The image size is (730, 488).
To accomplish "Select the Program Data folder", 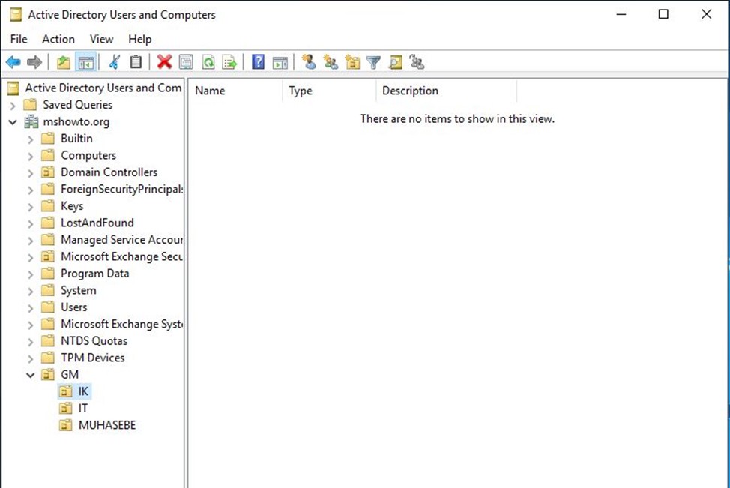I will coord(94,274).
